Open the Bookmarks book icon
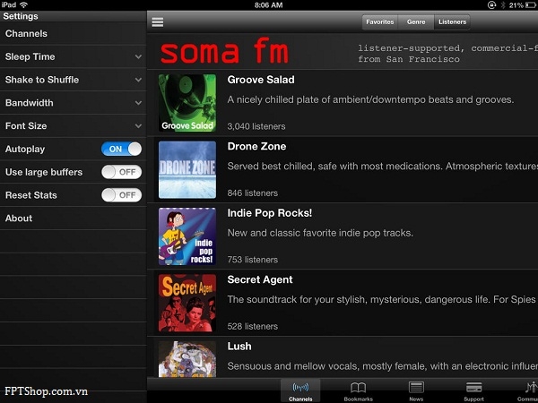This screenshot has width=538, height=403. [358, 388]
